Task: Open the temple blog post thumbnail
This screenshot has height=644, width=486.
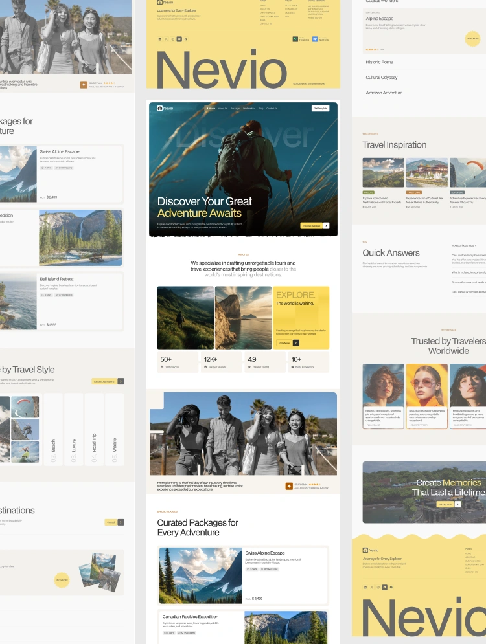Action: 427,173
